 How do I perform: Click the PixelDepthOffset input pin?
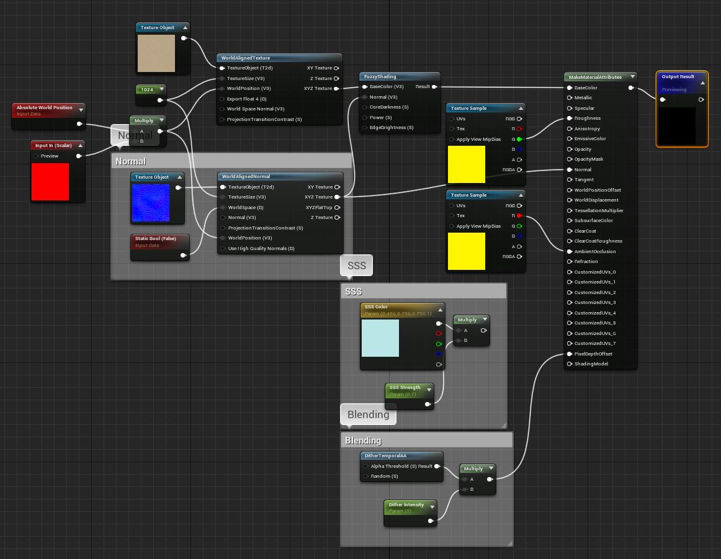[570, 354]
